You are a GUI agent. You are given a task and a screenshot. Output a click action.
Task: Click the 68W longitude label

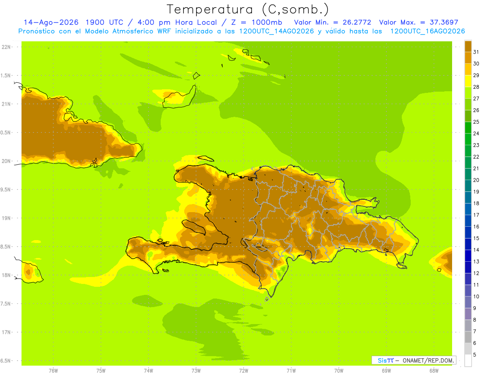tap(434, 371)
